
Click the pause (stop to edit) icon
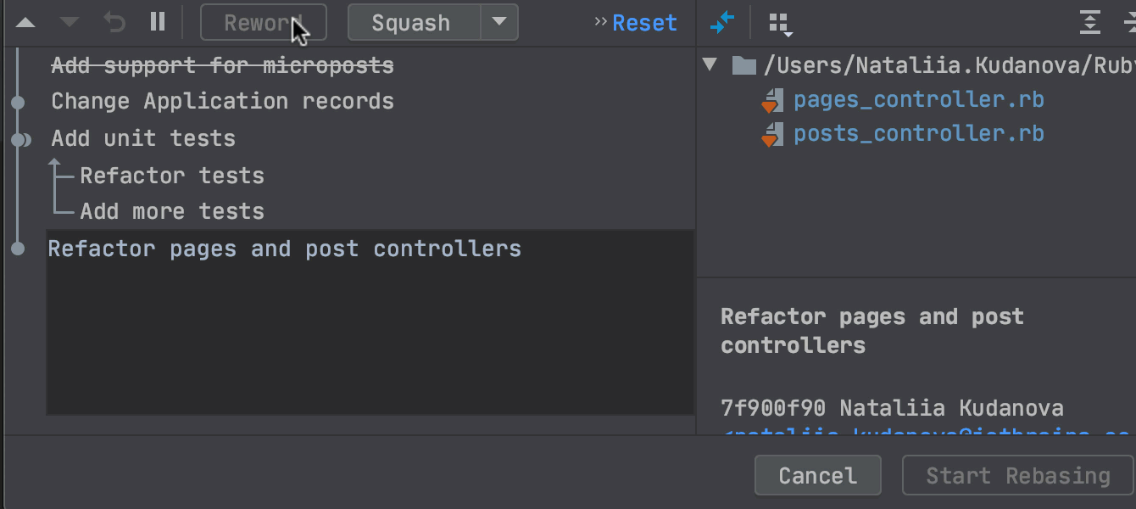click(x=158, y=22)
